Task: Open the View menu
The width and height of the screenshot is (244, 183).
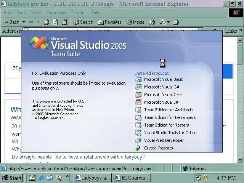Action: 36,13
